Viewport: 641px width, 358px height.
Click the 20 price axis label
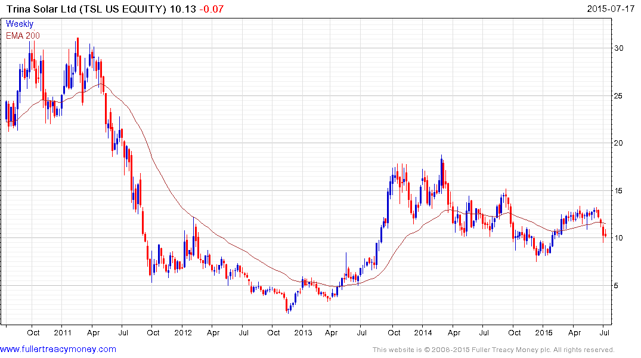point(619,143)
